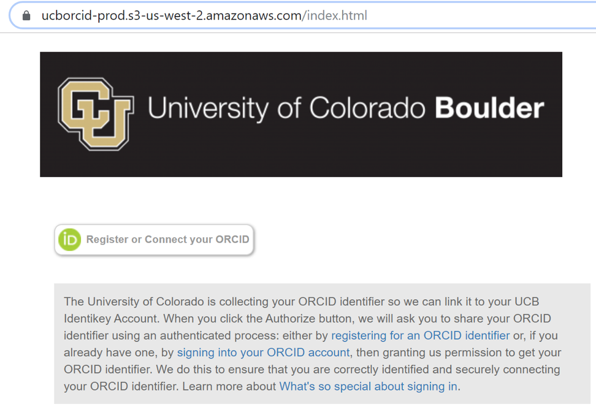
Task: Follow the signing into your ORCID account link
Action: click(263, 352)
